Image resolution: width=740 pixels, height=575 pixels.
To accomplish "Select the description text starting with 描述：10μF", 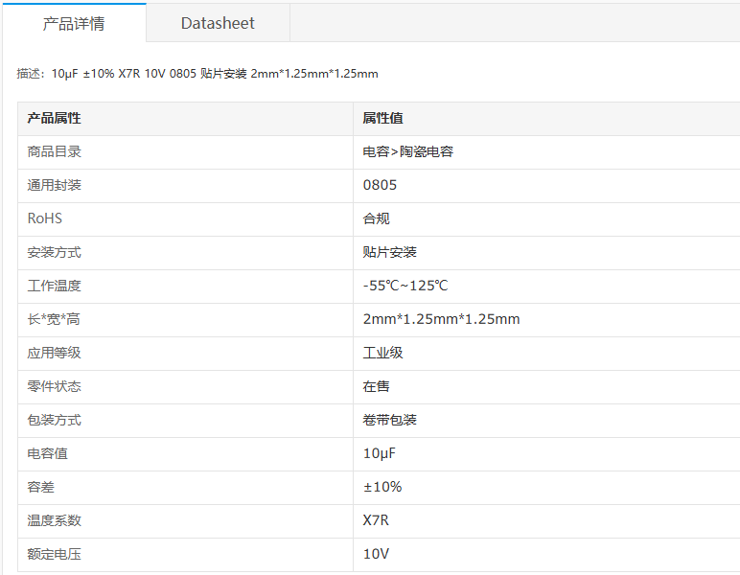I will pyautogui.click(x=197, y=74).
